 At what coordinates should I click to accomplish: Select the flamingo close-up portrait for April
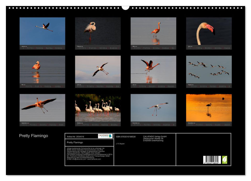[x=208, y=31]
